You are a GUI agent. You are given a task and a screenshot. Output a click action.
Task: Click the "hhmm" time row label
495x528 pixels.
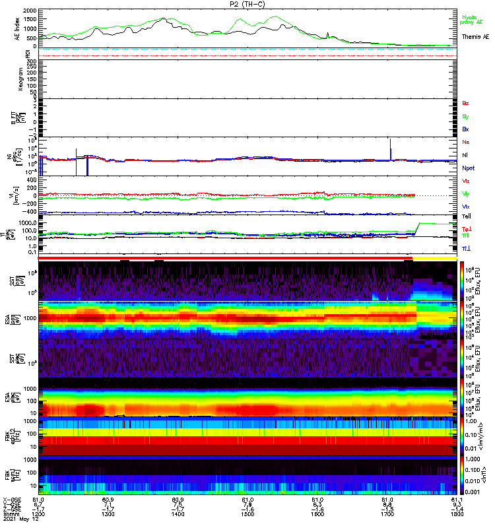pos(11,514)
